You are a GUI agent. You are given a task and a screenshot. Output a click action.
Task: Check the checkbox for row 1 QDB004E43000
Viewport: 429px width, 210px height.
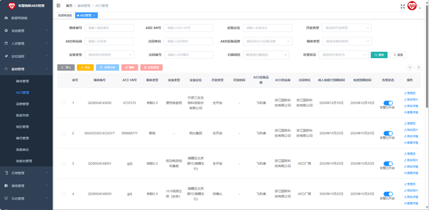point(63,103)
